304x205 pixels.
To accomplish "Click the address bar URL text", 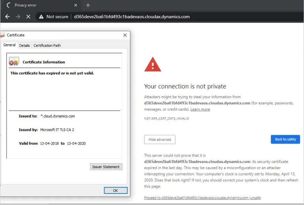I will click(132, 17).
